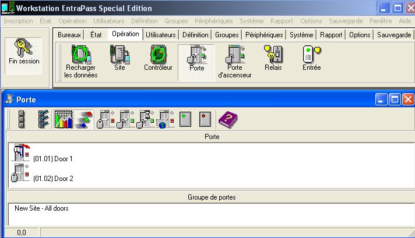Toggle the red-green-blue animation lights icon
Screen dimensions: 415x238
point(83,119)
